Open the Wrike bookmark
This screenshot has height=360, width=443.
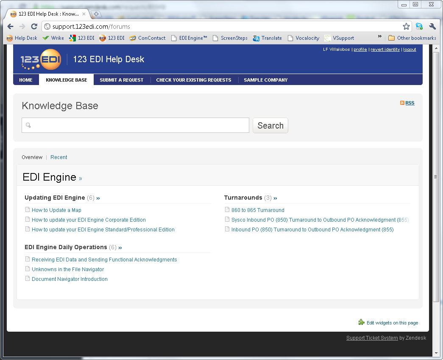(53, 38)
